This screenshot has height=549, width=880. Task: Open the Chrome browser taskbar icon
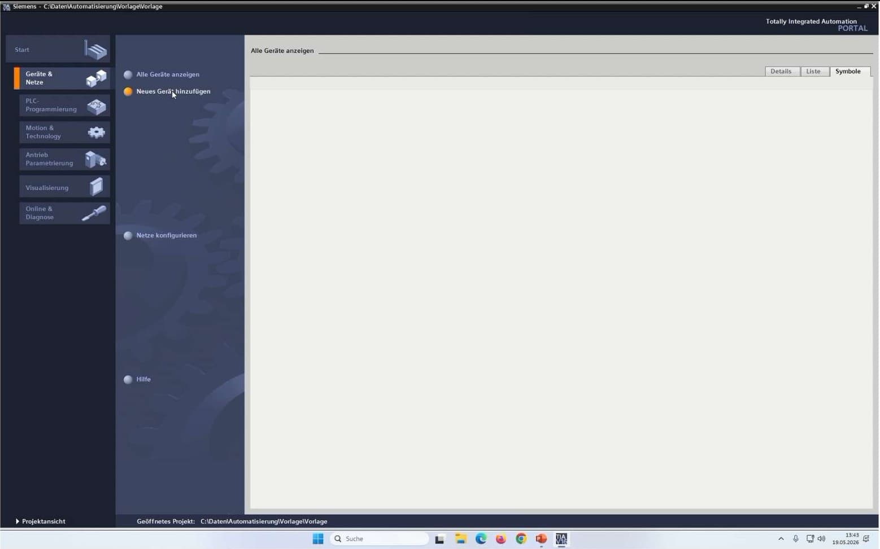tap(521, 539)
